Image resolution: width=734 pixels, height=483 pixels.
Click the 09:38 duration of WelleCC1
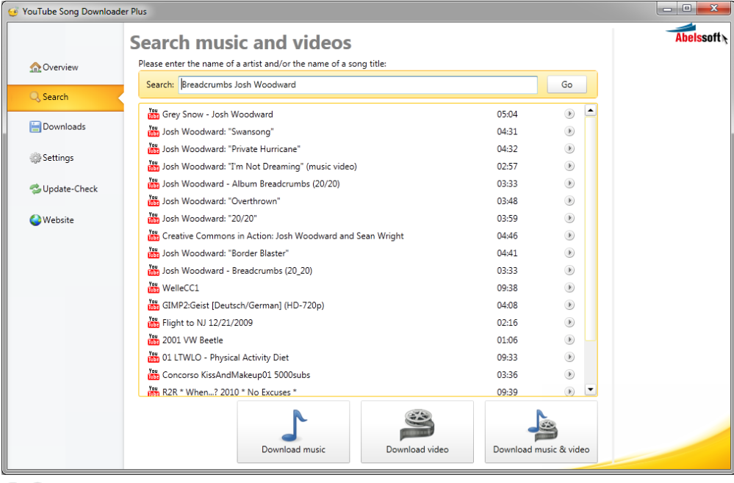coord(507,288)
